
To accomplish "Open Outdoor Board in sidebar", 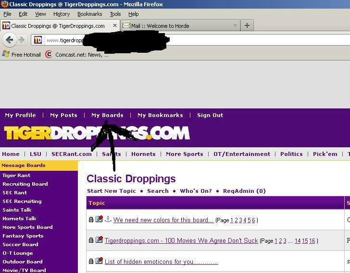I will (22, 261).
